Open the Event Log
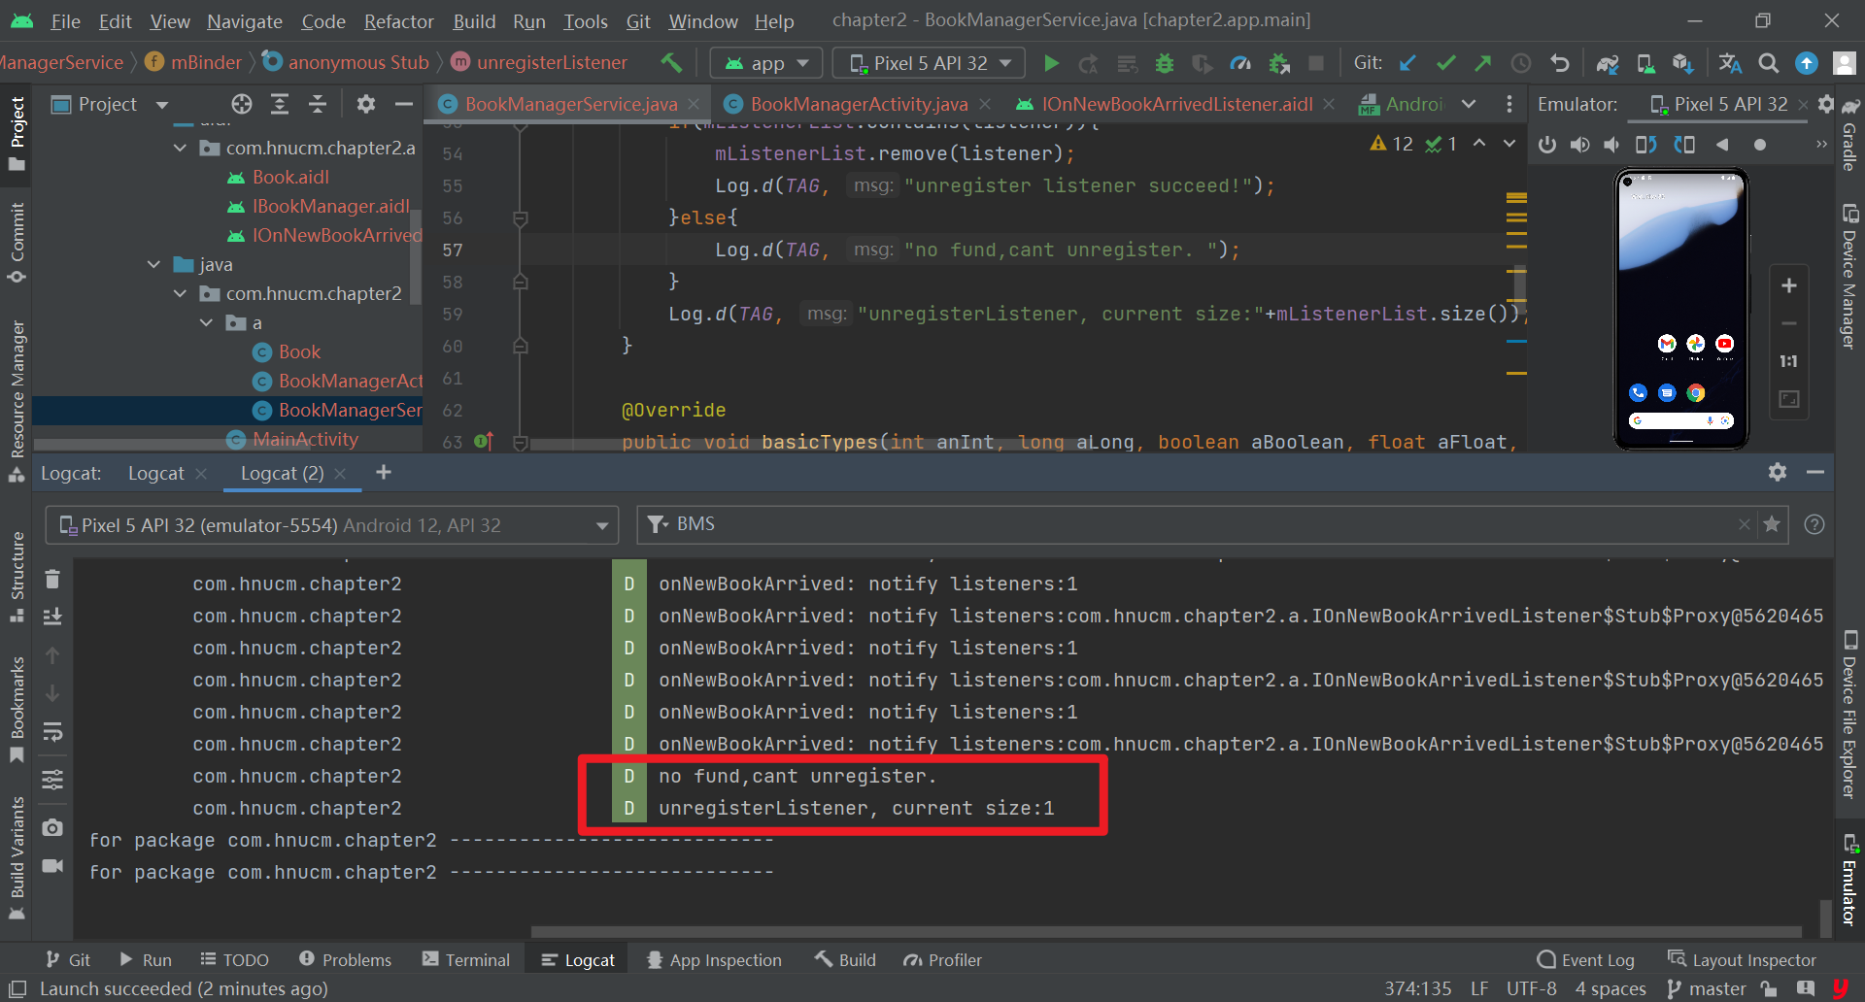The width and height of the screenshot is (1865, 1002). coord(1585,959)
